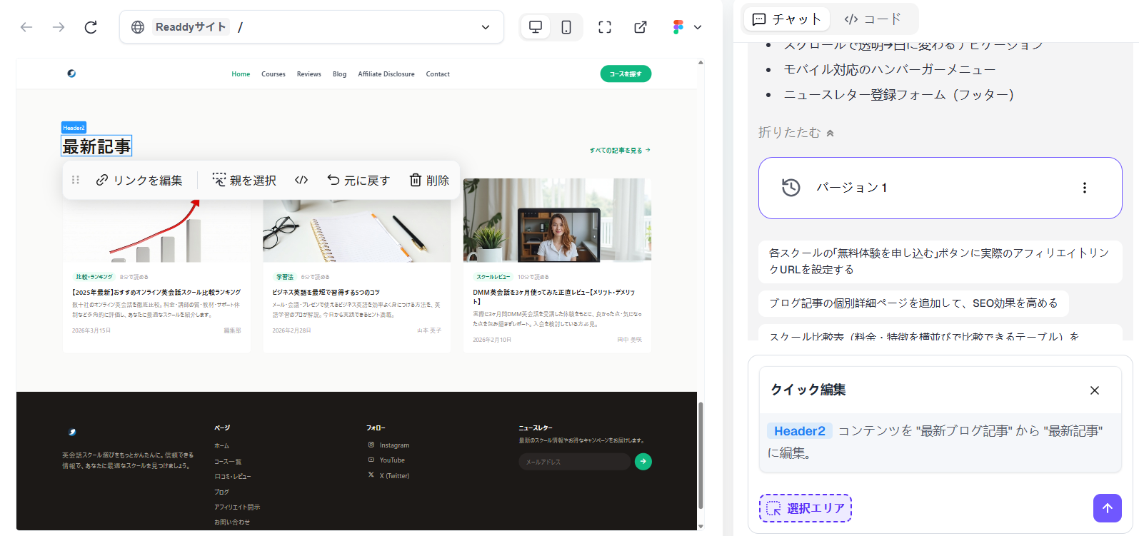Click the Header2 label badge
Screen dimensions: 1139x536
(74, 128)
